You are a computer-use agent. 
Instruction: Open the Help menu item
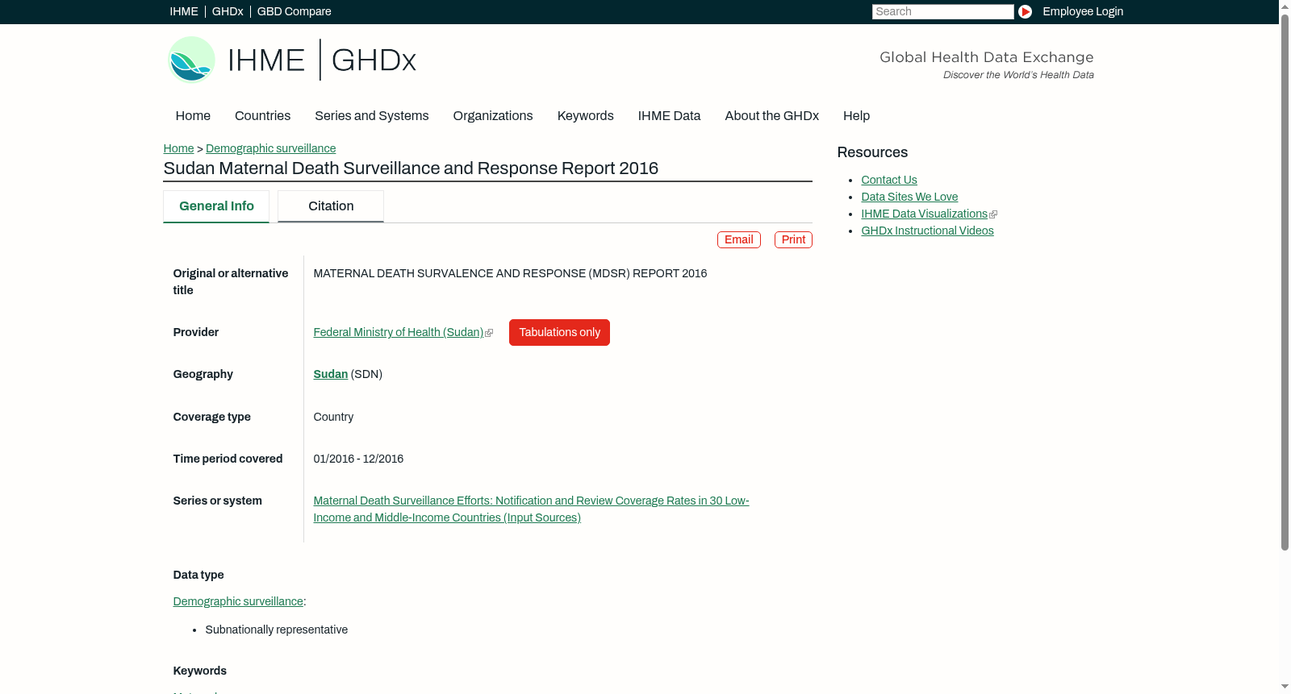[x=856, y=115]
